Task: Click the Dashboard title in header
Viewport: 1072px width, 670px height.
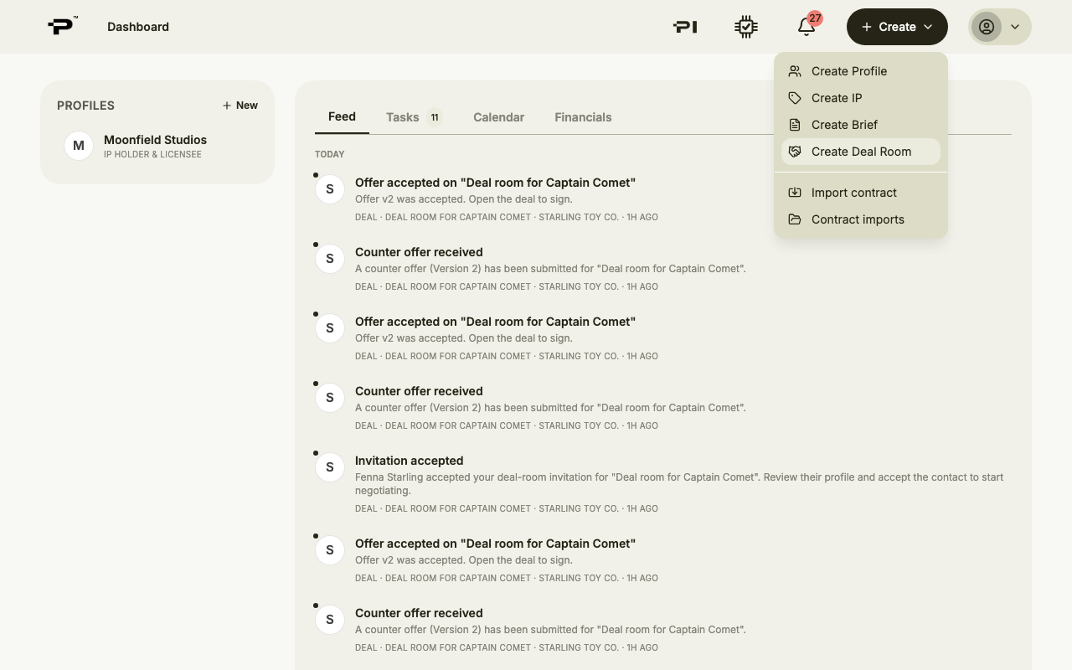Action: 138,27
